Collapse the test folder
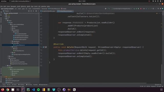 tap(6, 66)
